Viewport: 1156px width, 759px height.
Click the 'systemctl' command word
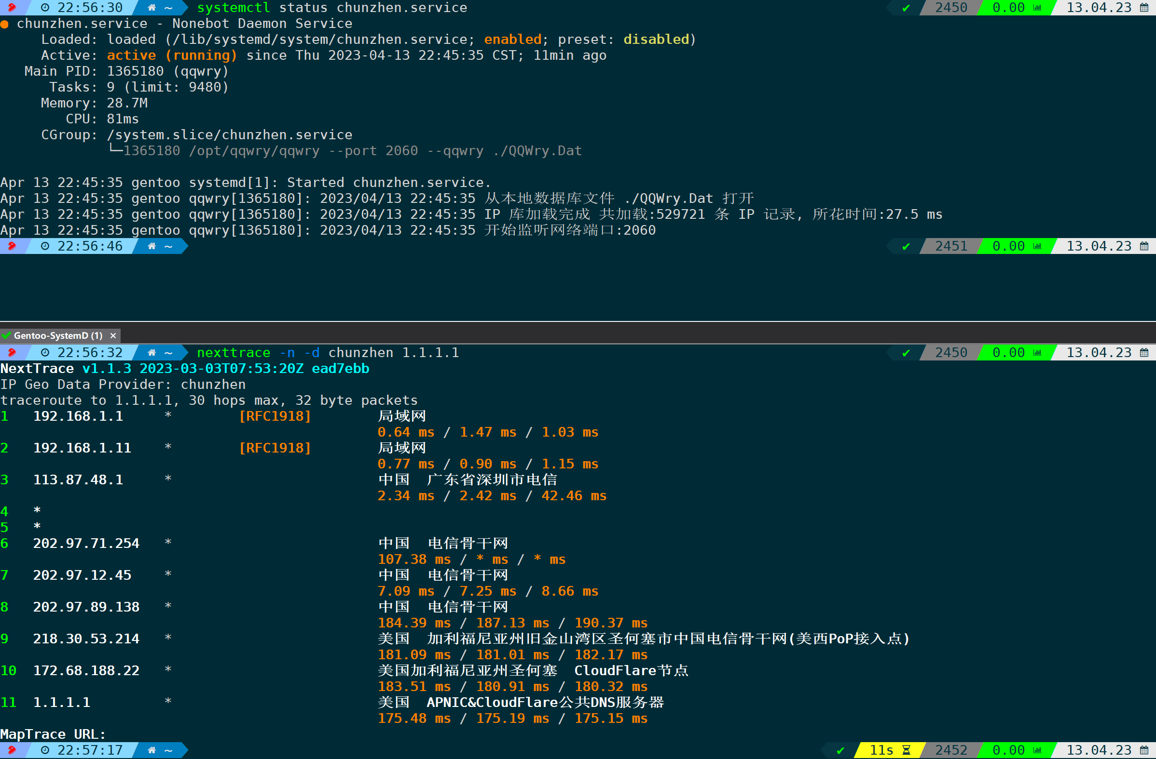point(234,8)
